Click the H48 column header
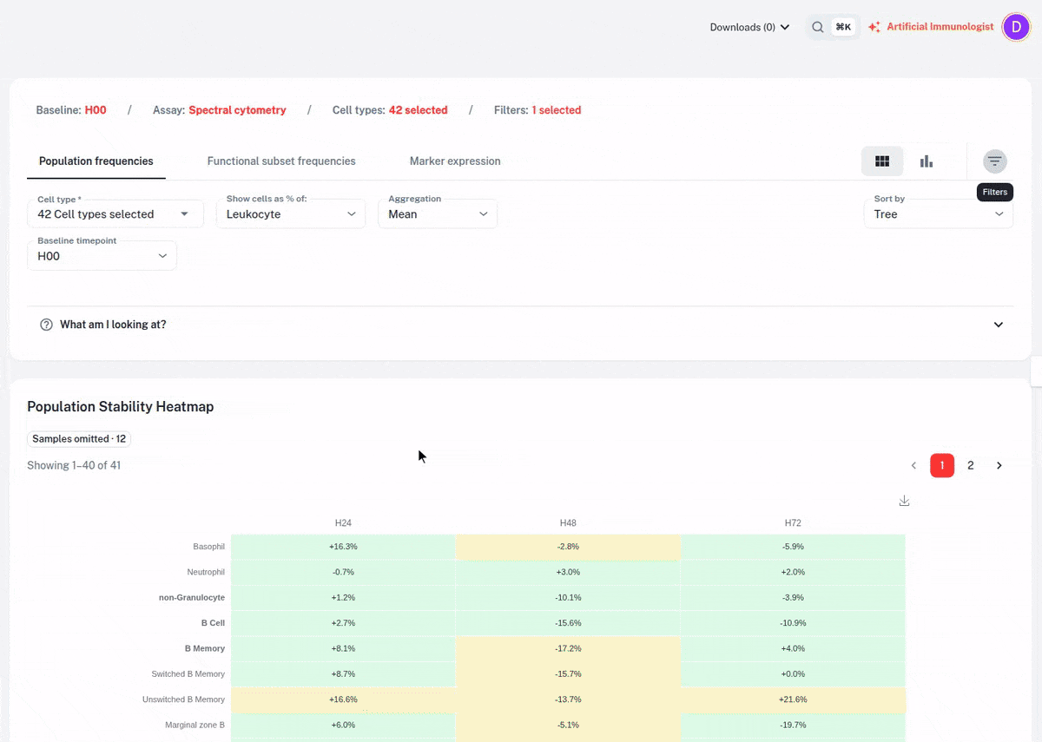Screen dimensions: 1042x742 click(568, 523)
